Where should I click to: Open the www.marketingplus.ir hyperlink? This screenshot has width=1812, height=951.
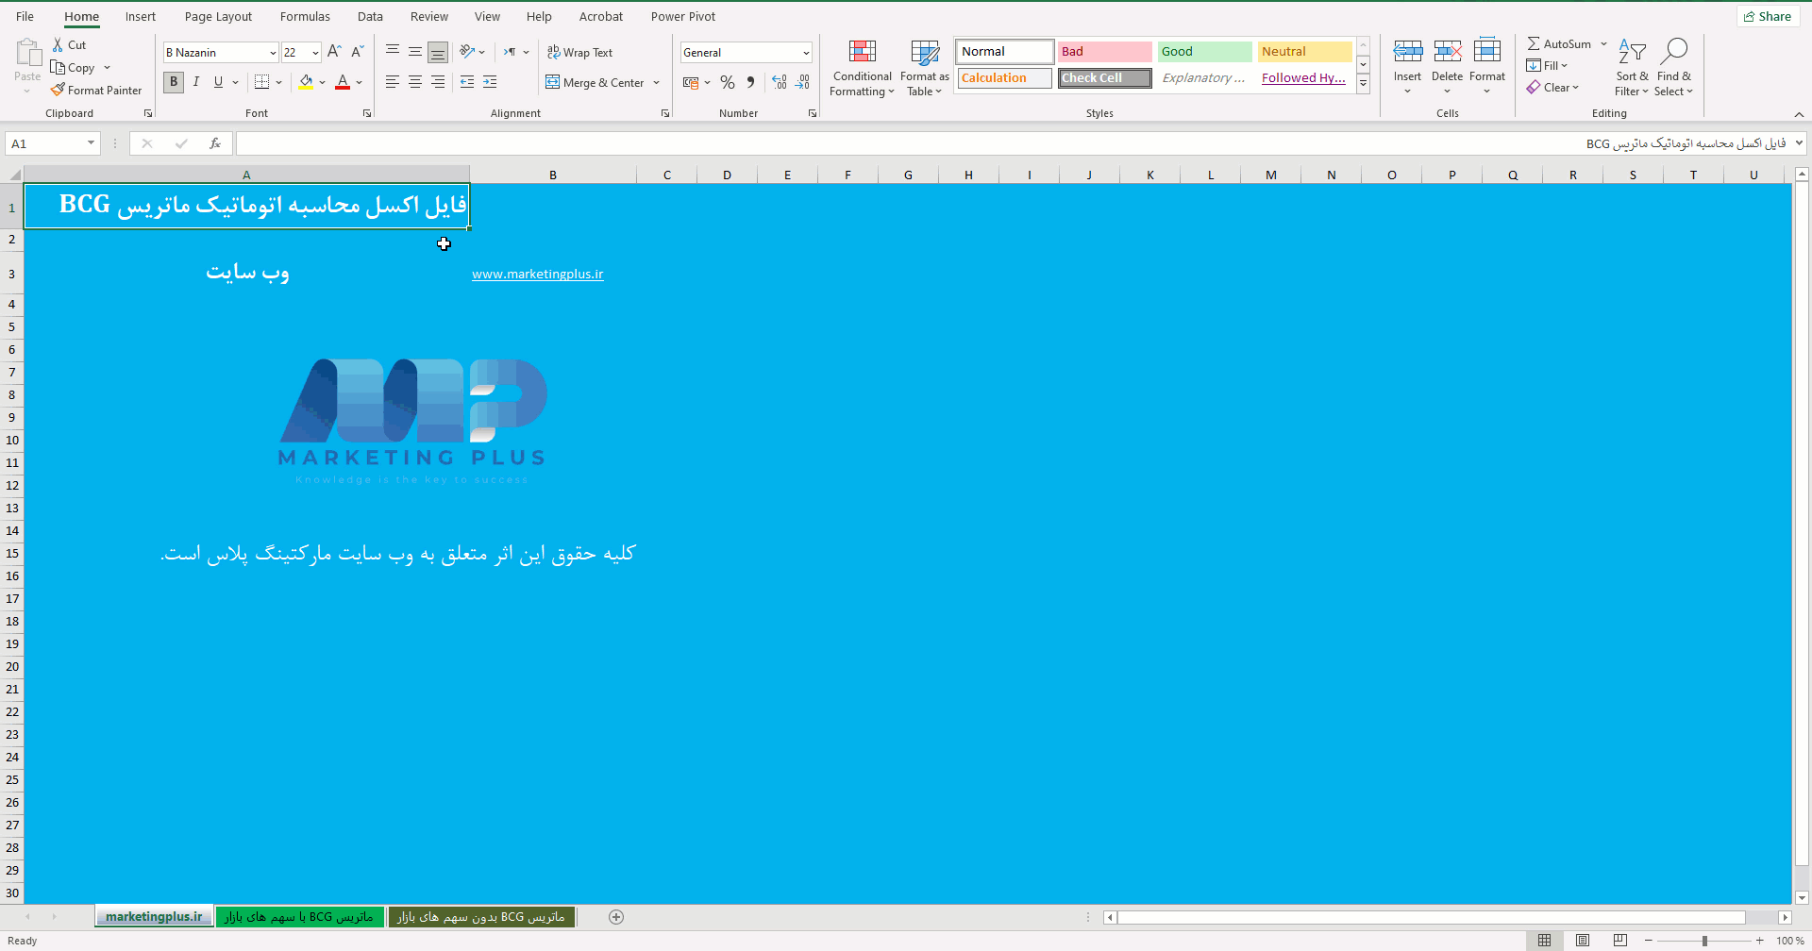tap(538, 274)
